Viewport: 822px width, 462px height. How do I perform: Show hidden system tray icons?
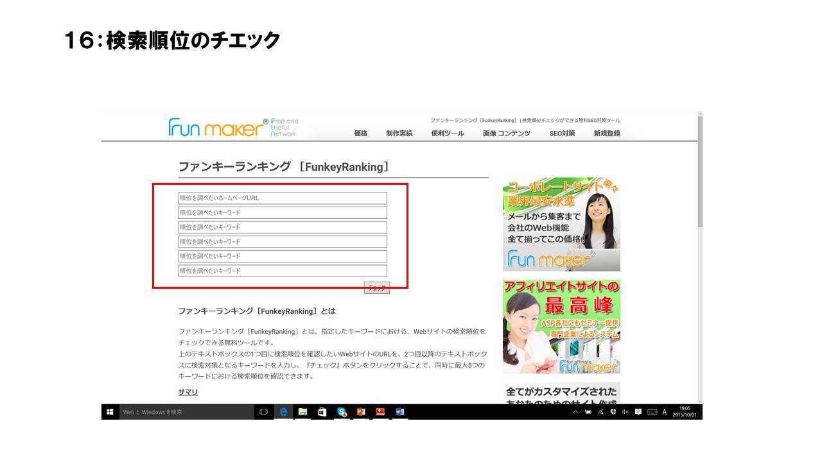(x=575, y=412)
